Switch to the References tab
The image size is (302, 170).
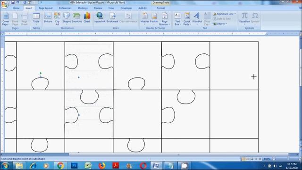pyautogui.click(x=65, y=8)
